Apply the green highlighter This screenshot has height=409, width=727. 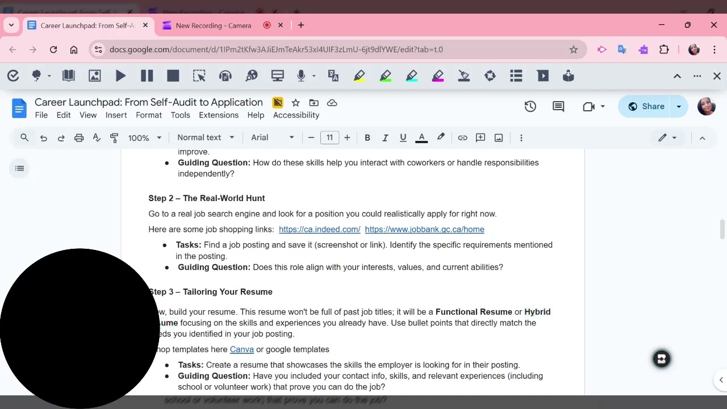tap(386, 76)
